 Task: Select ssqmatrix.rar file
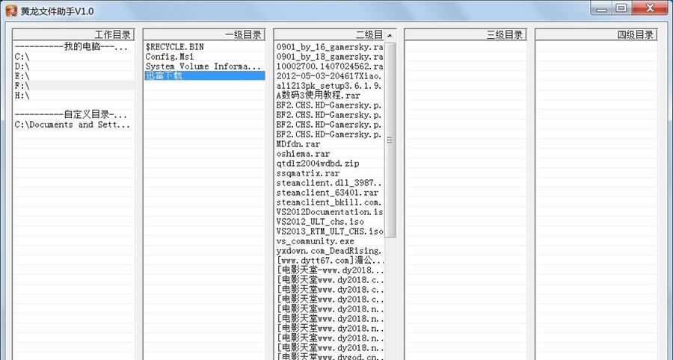[x=329, y=173]
